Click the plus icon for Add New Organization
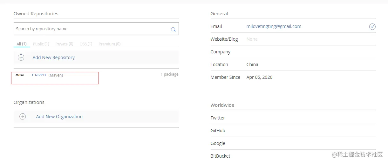Viewport: 388px width, 163px height. point(23,117)
